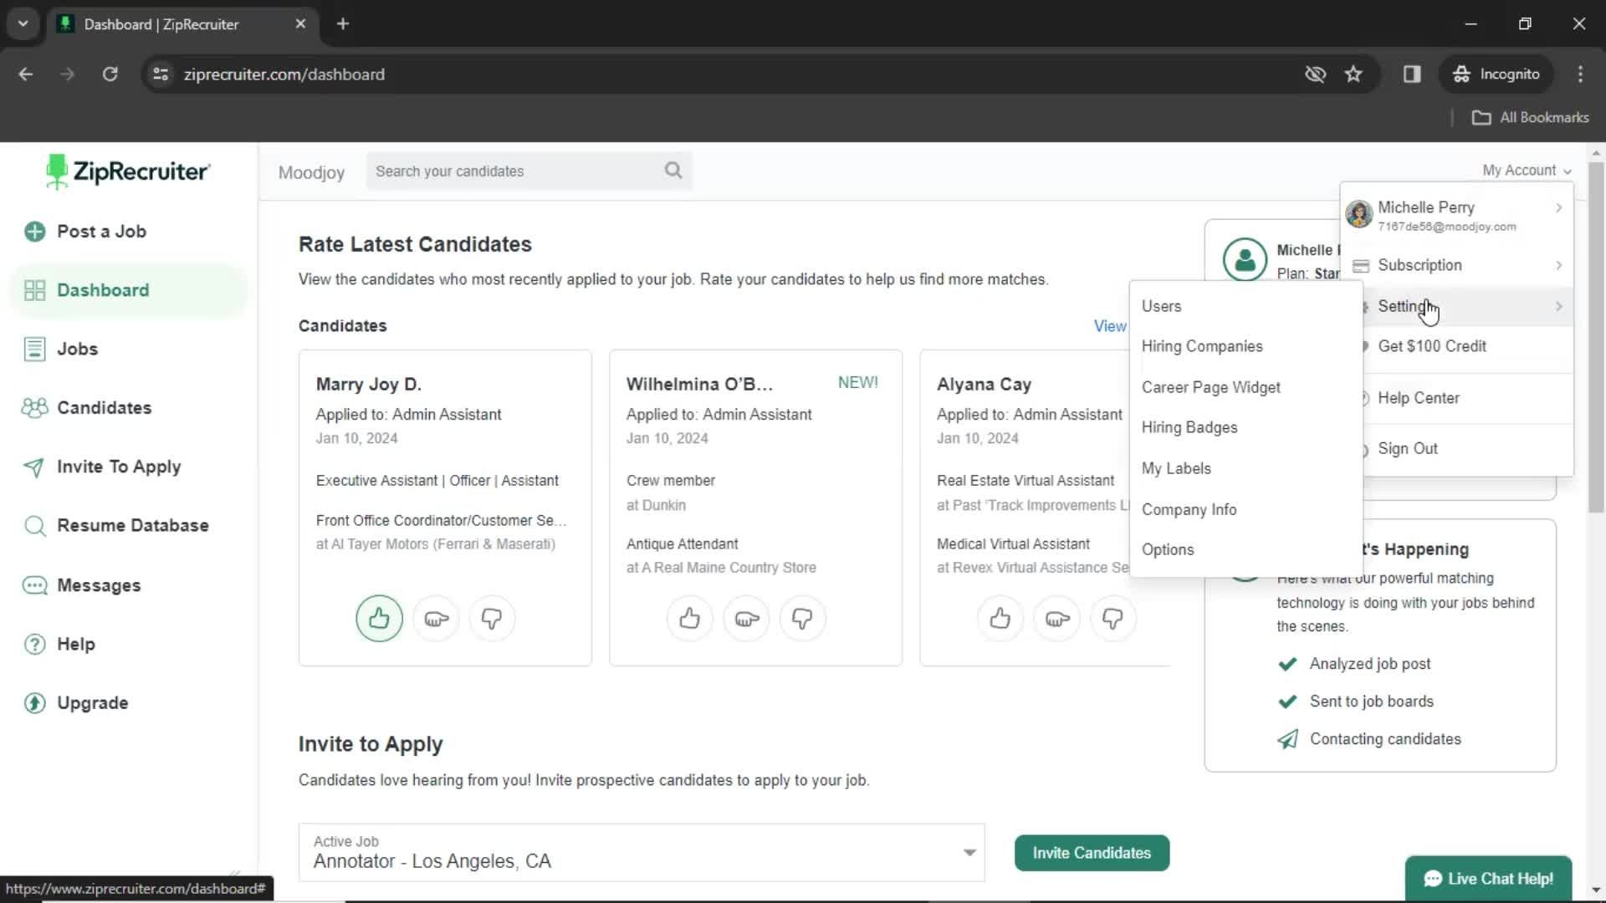Screen dimensions: 1606x903
Task: Click the Get $100 Credit link
Action: [1432, 345]
